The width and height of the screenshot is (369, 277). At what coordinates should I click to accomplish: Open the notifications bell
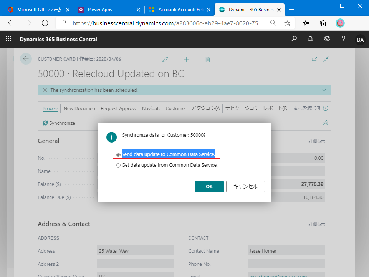[310, 39]
